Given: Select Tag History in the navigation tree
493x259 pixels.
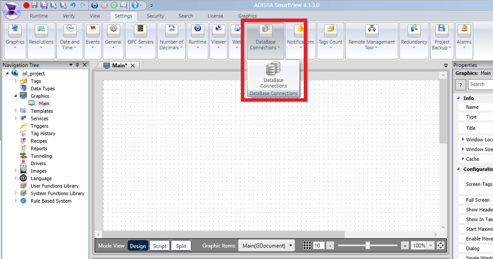Looking at the screenshot, I should [43, 133].
